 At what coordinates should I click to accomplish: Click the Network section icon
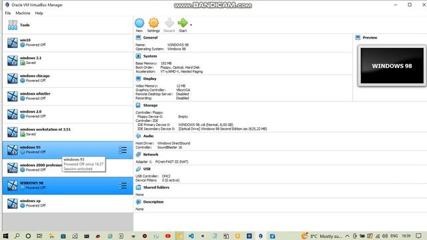click(138, 155)
